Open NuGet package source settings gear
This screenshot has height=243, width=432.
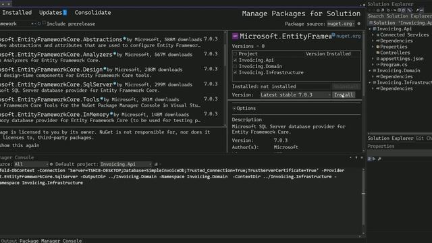(x=358, y=24)
